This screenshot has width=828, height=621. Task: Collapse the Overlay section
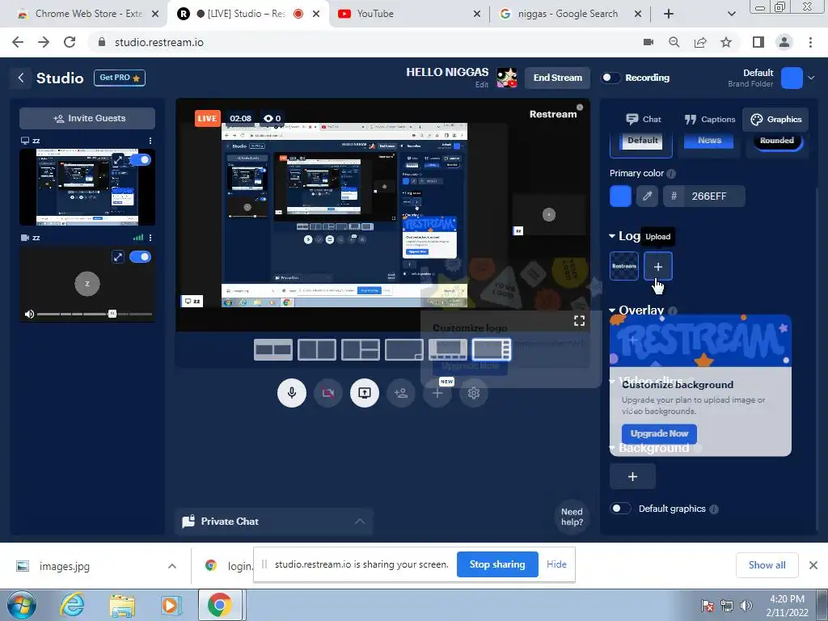pos(612,310)
